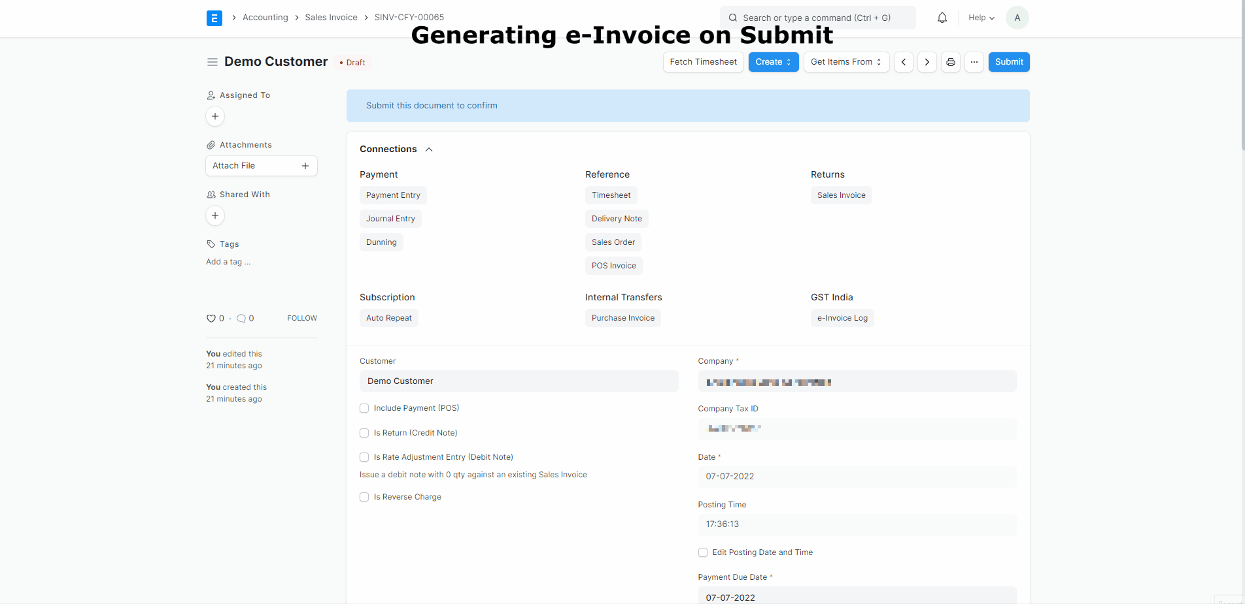Submit the invoice
This screenshot has width=1245, height=604.
1009,62
